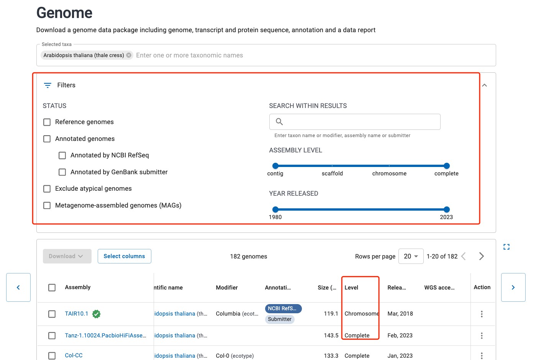Open the Col-CC assembly link
Screen dimensions: 554x360
(x=74, y=355)
